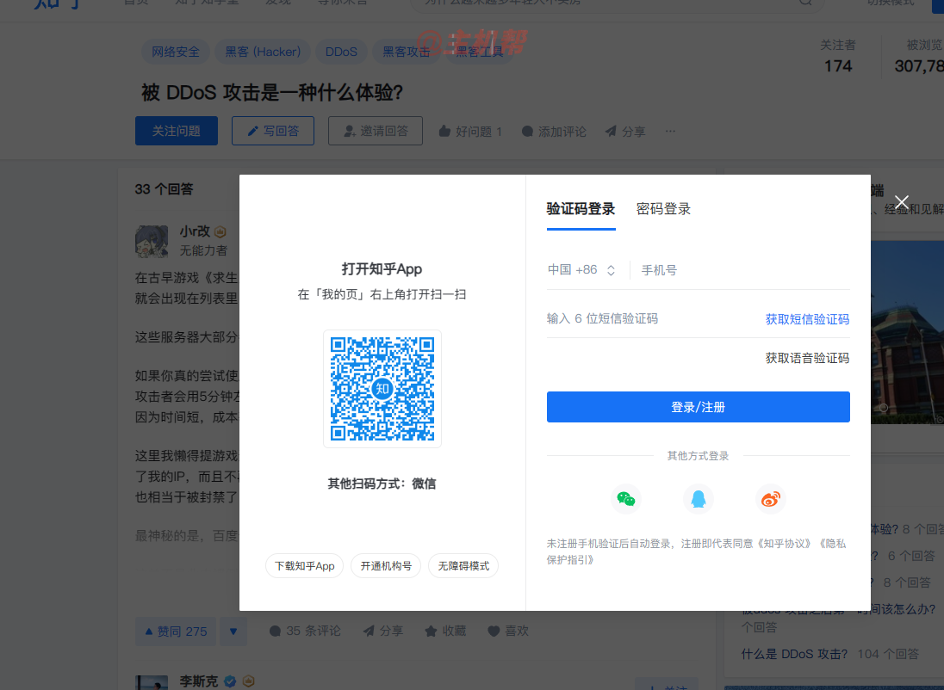This screenshot has height=690, width=944.
Task: Upvote the answer with 赞同 275
Action: pyautogui.click(x=176, y=631)
